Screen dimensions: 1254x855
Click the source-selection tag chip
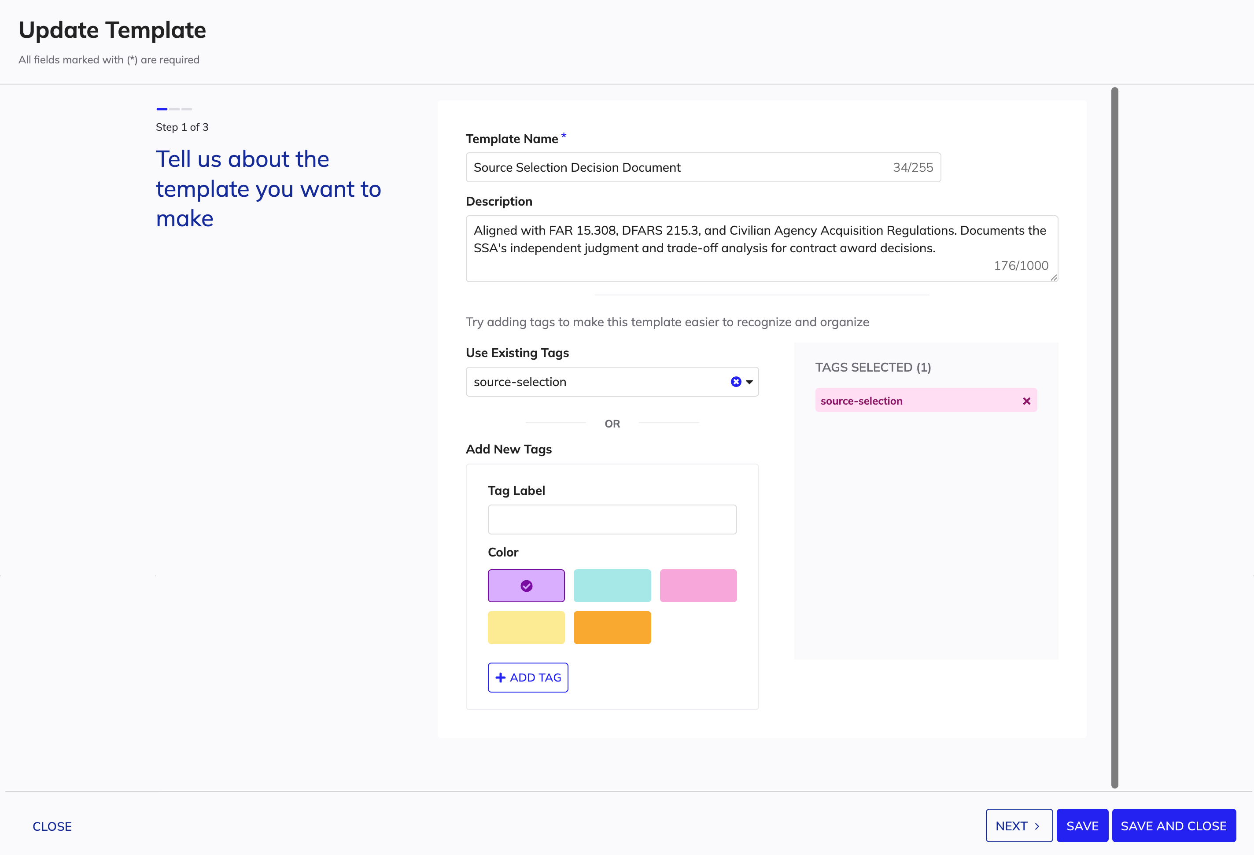coord(926,401)
